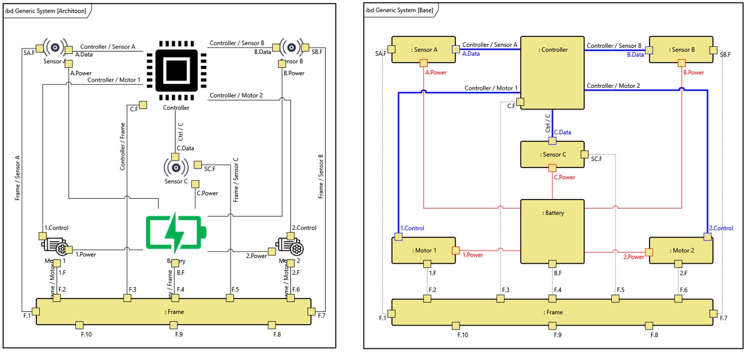Select the green Battery icon
Image resolution: width=746 pixels, height=353 pixels.
tap(175, 233)
